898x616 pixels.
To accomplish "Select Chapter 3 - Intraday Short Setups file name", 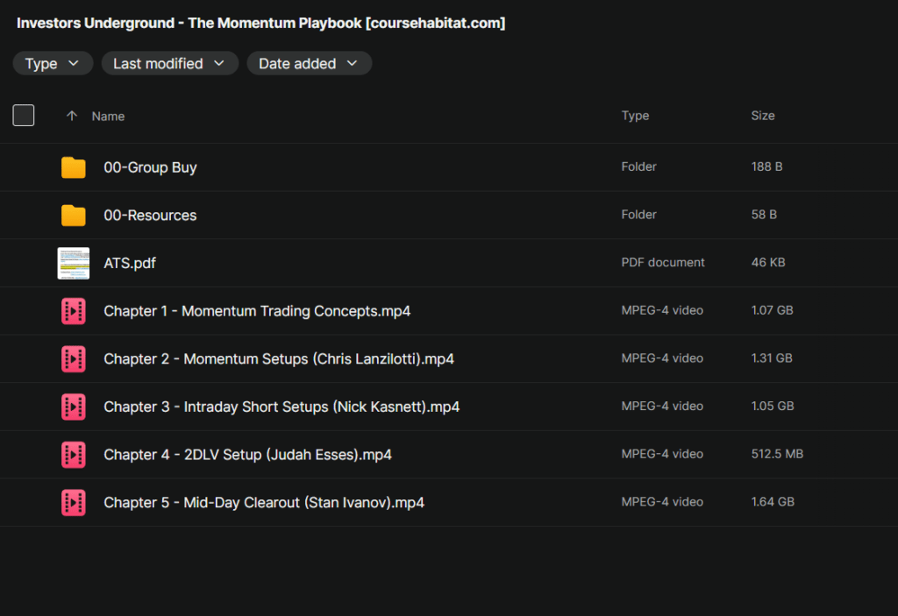I will [282, 407].
